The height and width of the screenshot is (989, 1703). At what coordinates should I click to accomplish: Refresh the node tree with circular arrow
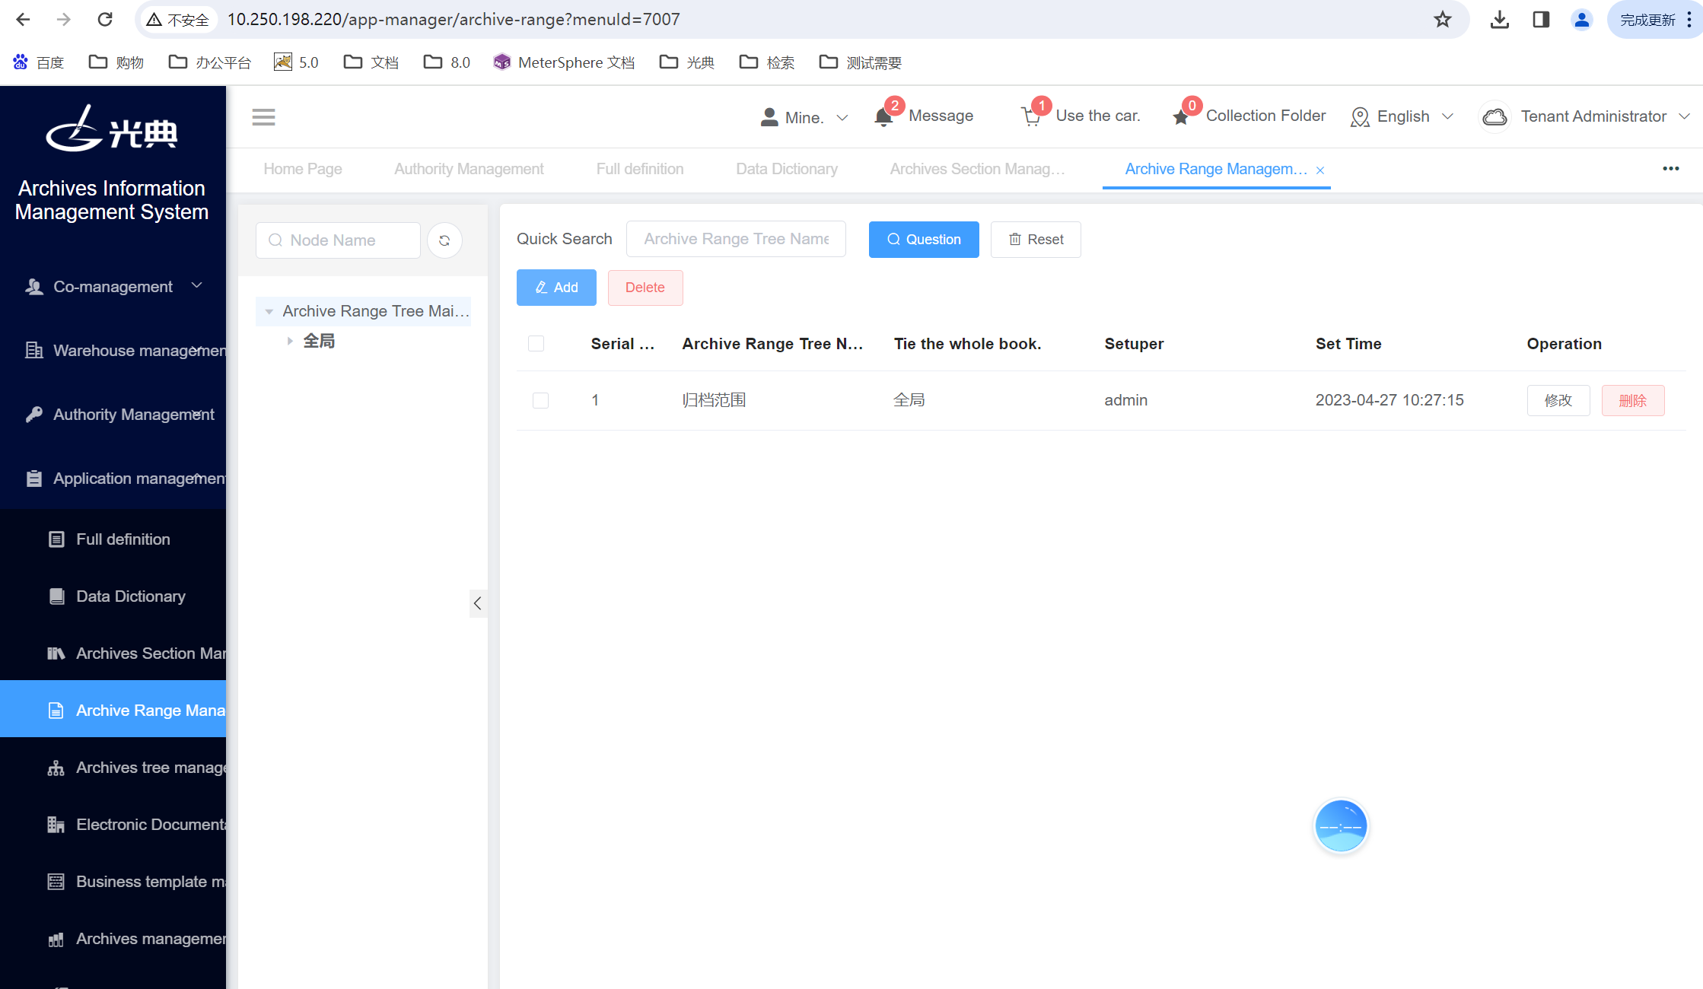pyautogui.click(x=444, y=240)
